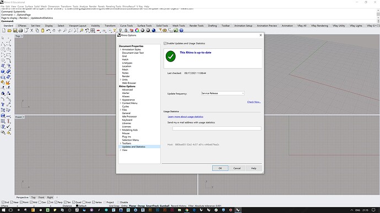
Task: Open a file with the folder icon
Action: pos(9,30)
